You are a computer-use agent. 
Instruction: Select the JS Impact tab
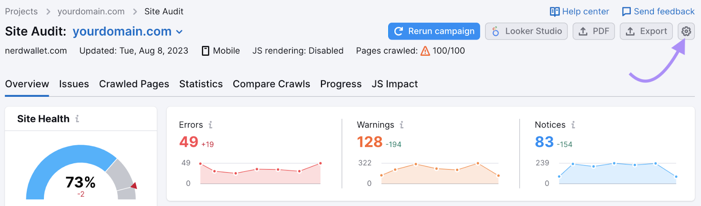click(x=394, y=84)
